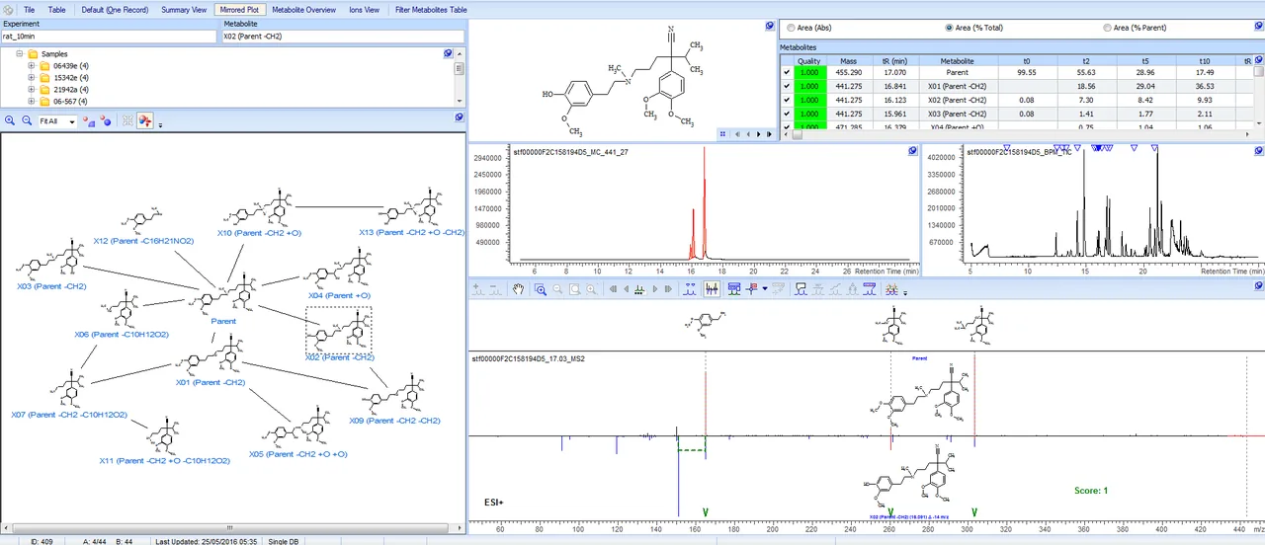The image size is (1265, 545).
Task: Click the greyed fit-to-frame map icon
Action: tap(127, 120)
